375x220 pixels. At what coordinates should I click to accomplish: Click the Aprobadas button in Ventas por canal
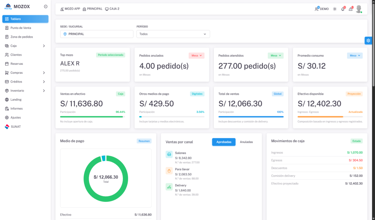click(224, 142)
